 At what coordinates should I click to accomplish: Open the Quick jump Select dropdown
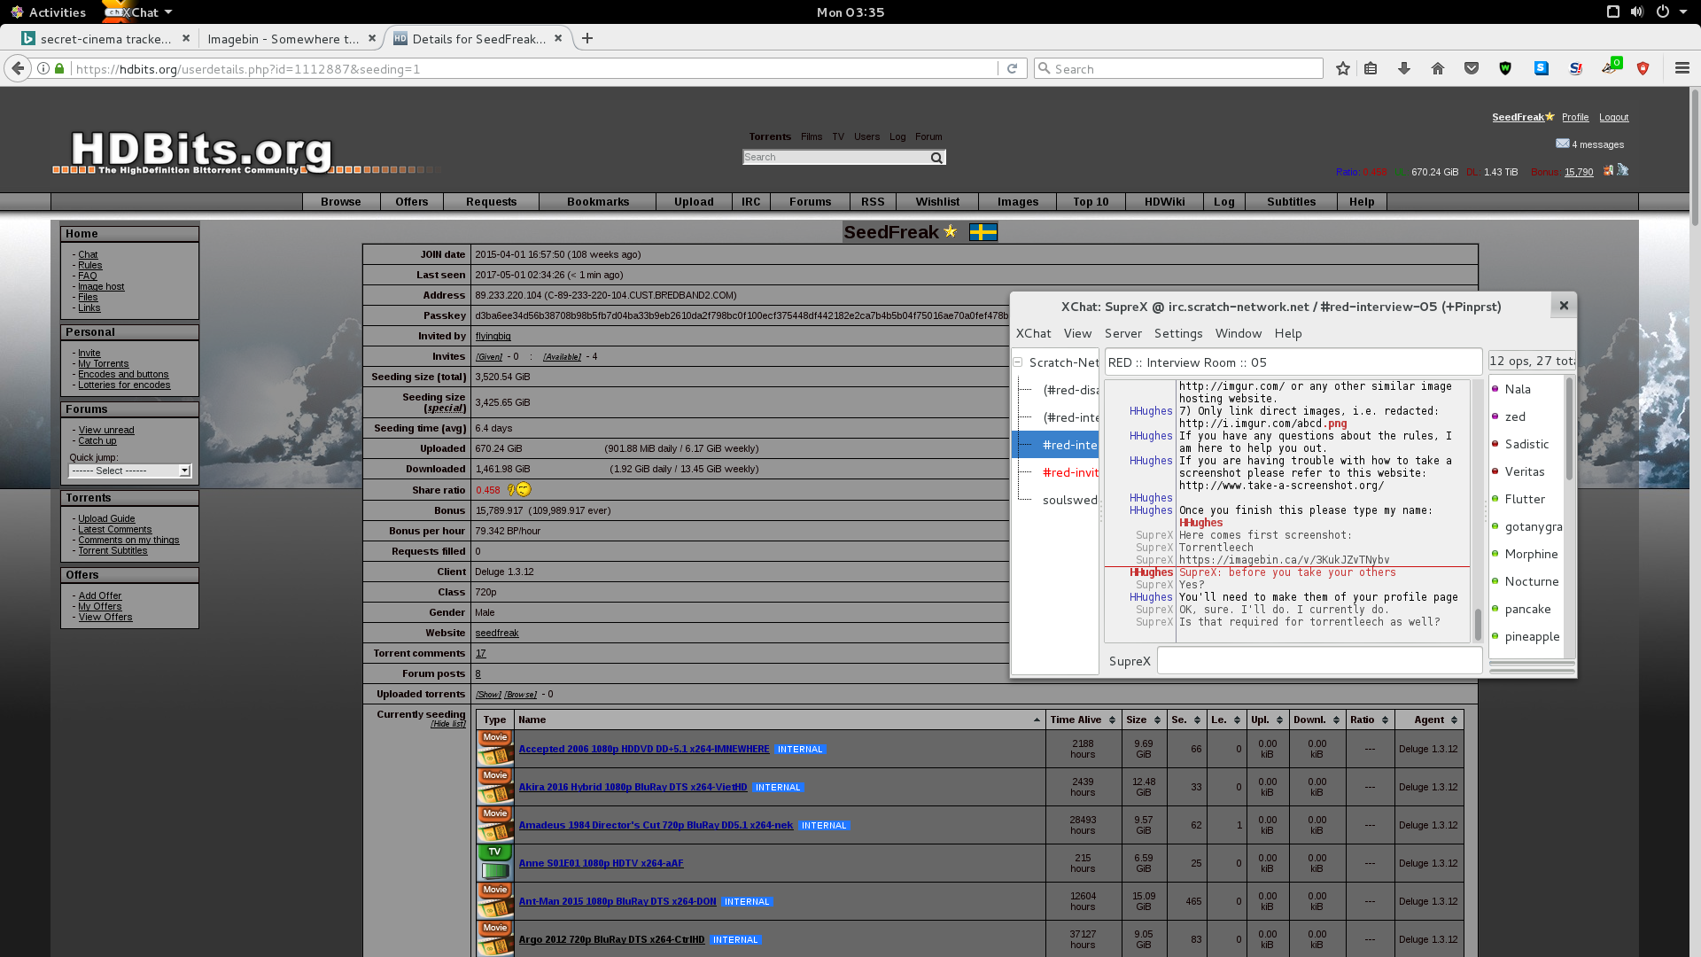(x=130, y=471)
